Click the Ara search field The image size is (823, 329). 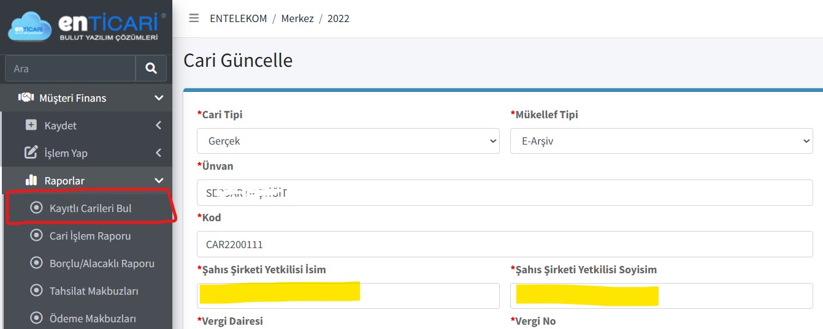[70, 69]
